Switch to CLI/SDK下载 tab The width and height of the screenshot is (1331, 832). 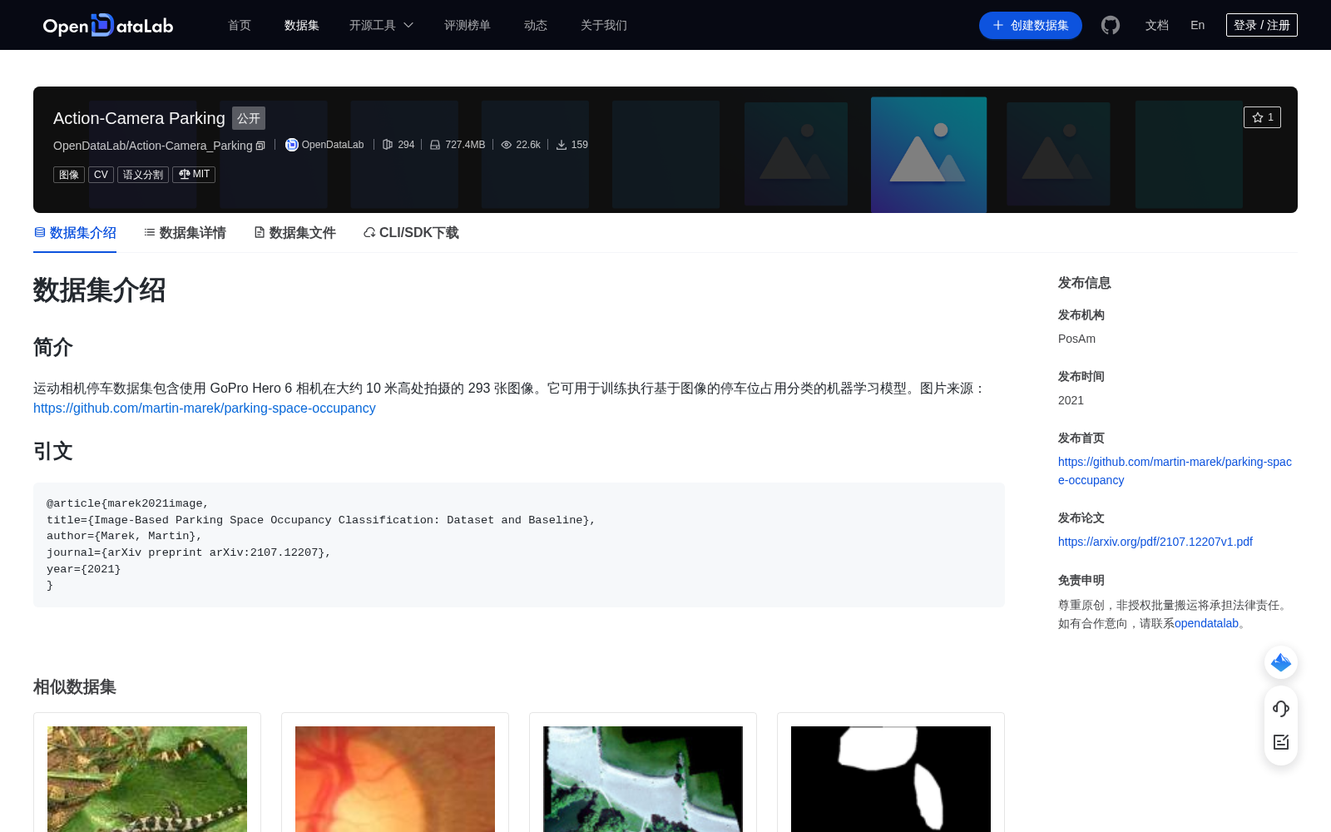(x=411, y=233)
